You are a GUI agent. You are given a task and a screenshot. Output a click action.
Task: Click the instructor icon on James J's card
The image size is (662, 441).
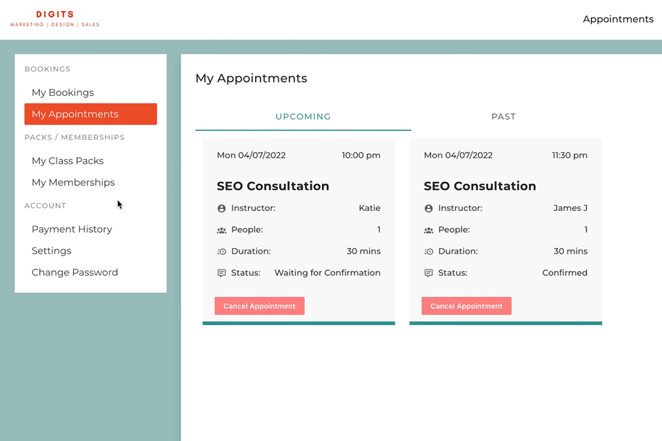[428, 208]
